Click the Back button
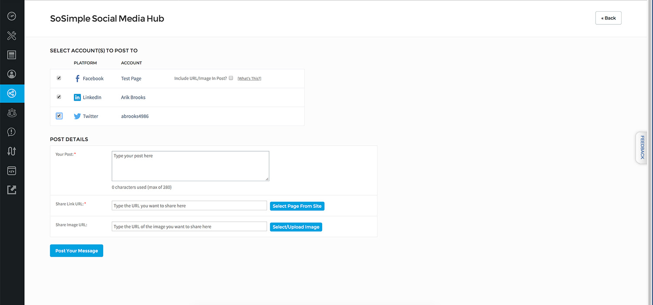This screenshot has height=305, width=653. (608, 18)
